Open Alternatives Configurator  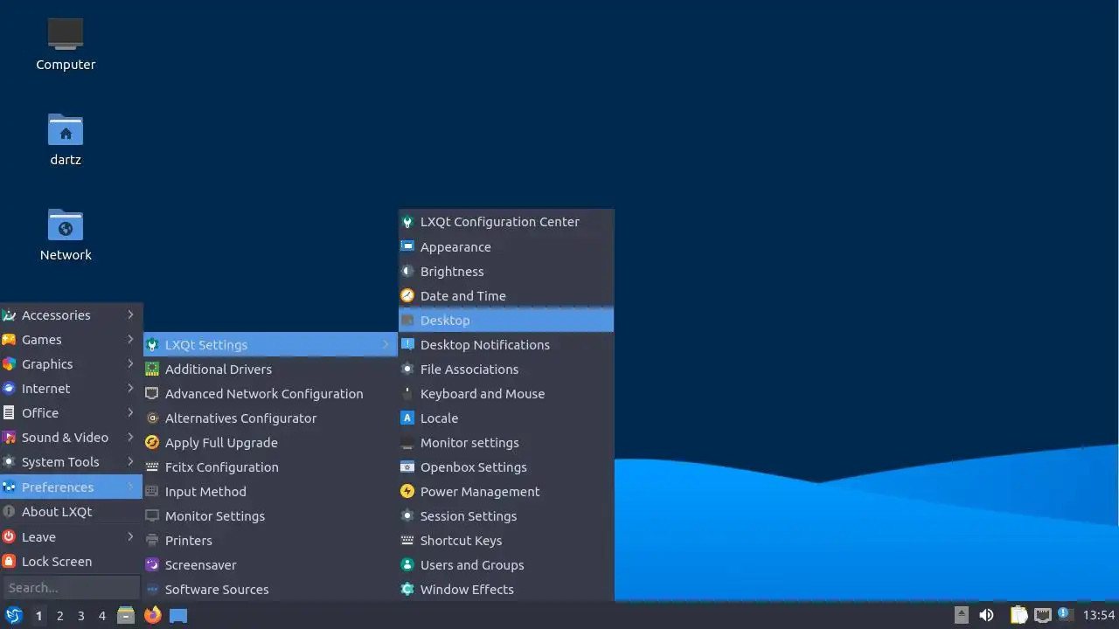270,418
